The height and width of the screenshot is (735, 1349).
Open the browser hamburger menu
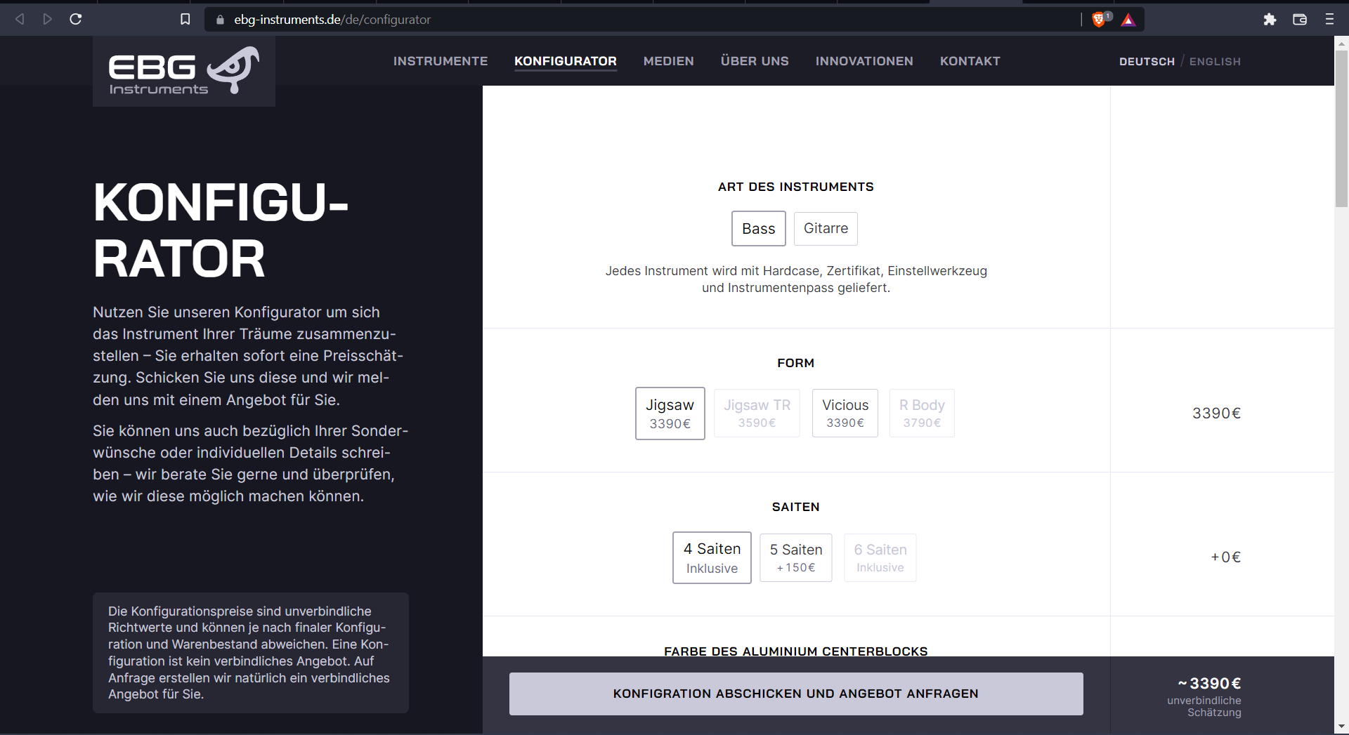(1329, 19)
